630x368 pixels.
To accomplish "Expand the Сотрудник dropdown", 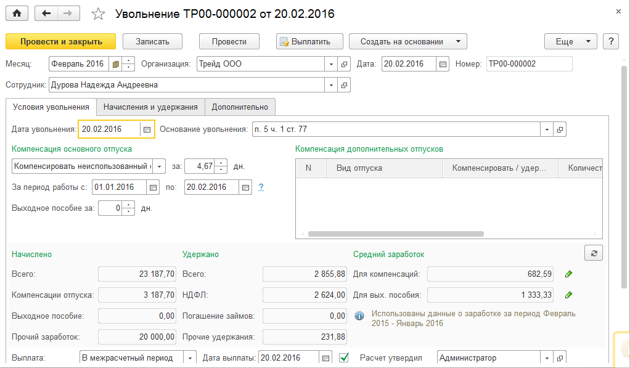I will point(331,85).
